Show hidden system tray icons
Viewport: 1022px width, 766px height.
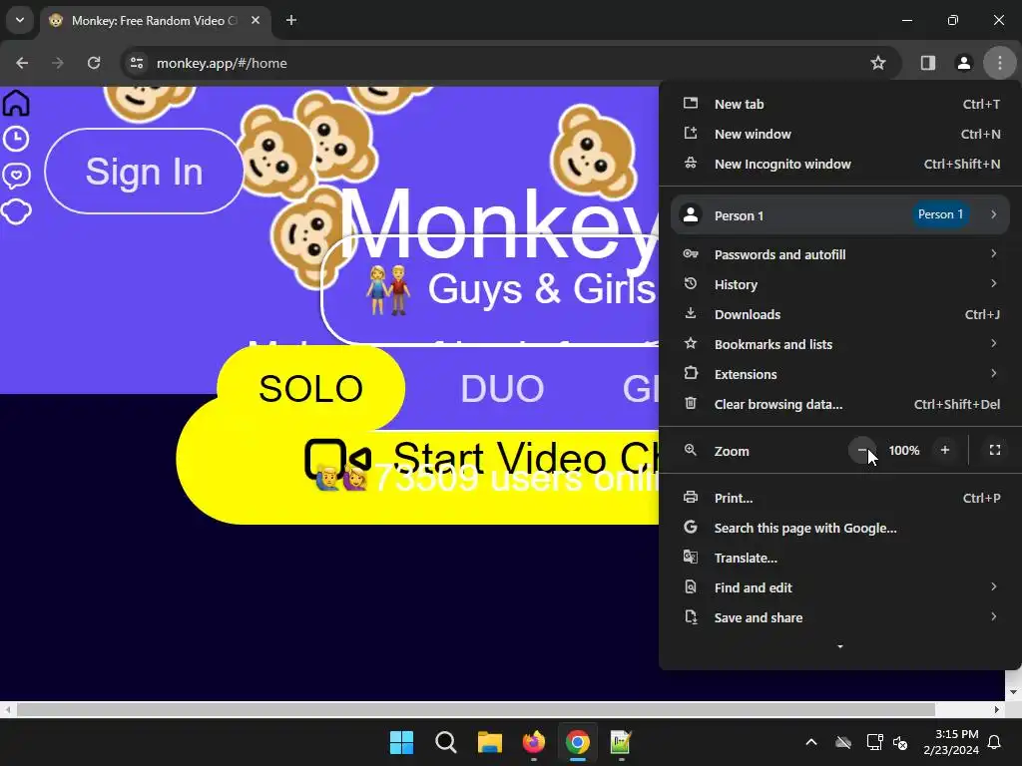point(811,742)
